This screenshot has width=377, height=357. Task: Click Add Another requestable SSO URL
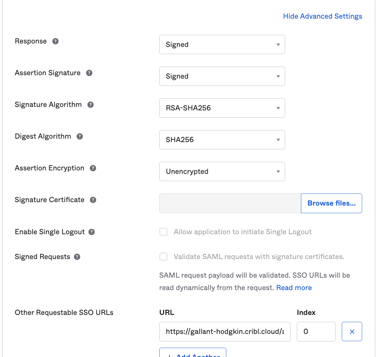(192, 355)
